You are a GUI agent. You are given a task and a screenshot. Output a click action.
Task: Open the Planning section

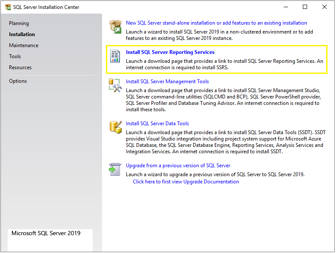click(x=19, y=23)
